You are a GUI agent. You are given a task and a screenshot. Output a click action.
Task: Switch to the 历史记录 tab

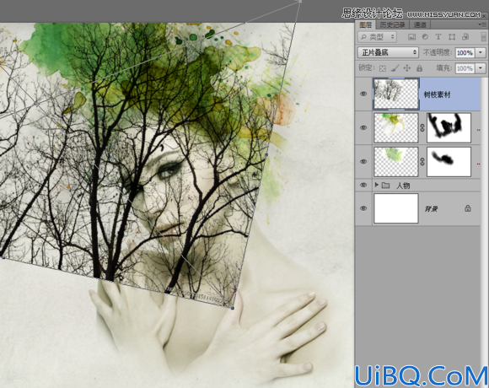pyautogui.click(x=393, y=24)
